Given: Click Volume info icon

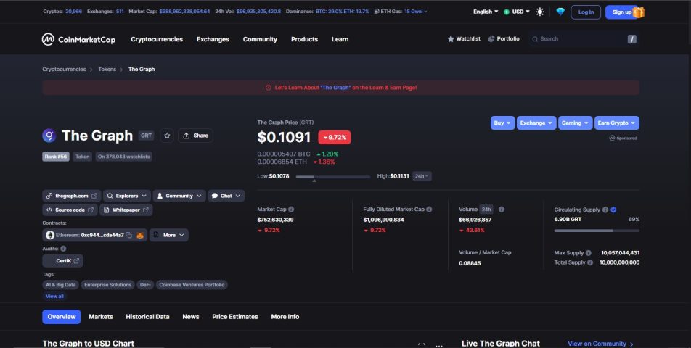Looking at the screenshot, I should point(502,210).
